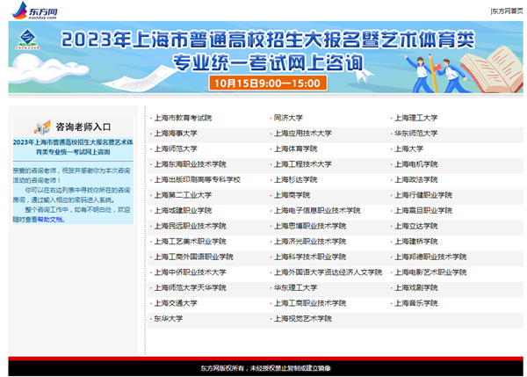527x377 pixels.
Task: Select 上海工艺美术职业学院 link
Action: (190, 242)
